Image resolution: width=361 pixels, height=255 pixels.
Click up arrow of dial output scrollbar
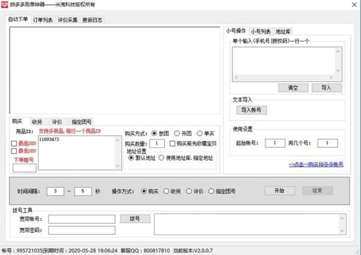[x=342, y=218]
